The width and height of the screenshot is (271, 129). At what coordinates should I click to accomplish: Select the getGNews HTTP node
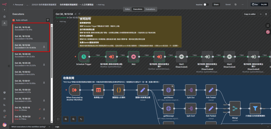(169, 90)
